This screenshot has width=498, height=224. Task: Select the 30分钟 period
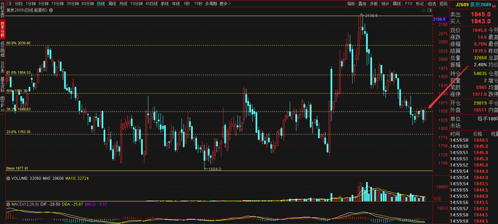[x=73, y=4]
